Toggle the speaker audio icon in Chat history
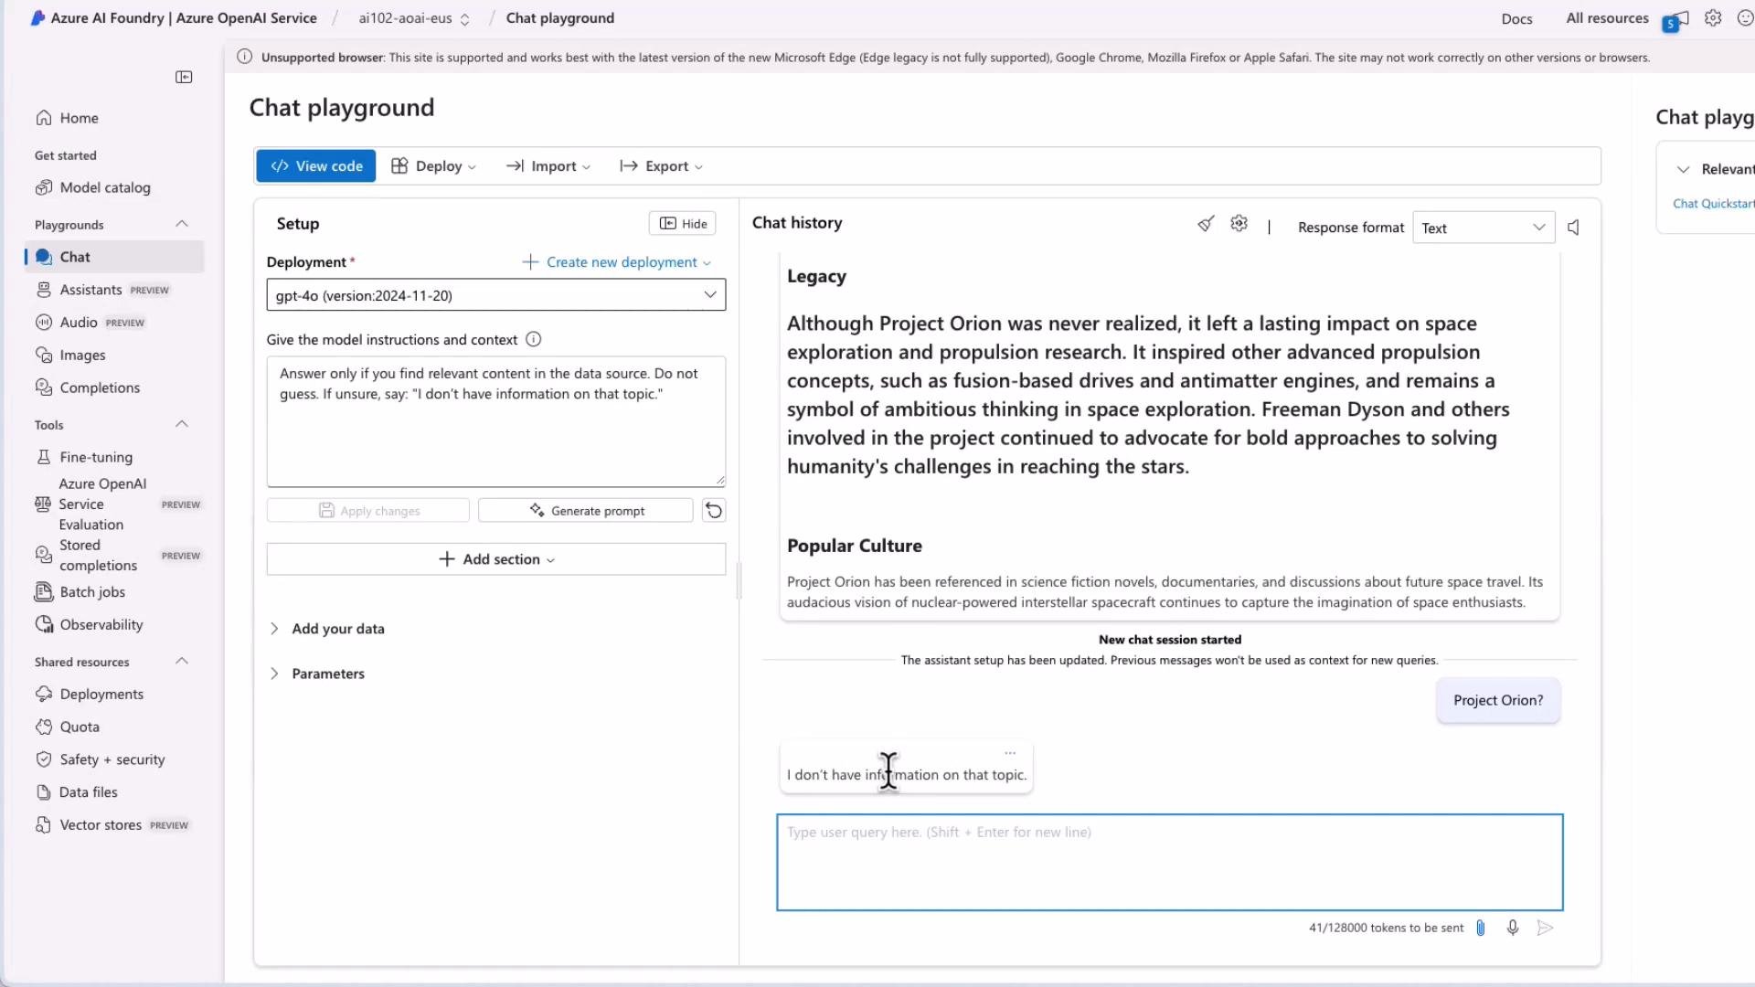 click(x=1573, y=228)
